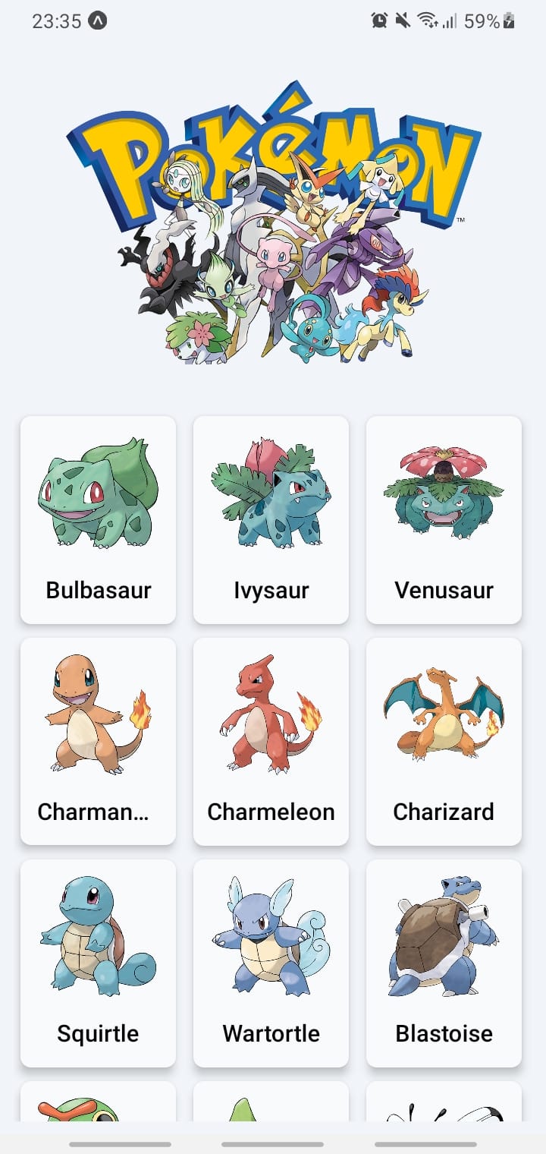Select the Ivysaur card
Viewport: 546px width, 1154px height.
click(x=271, y=520)
